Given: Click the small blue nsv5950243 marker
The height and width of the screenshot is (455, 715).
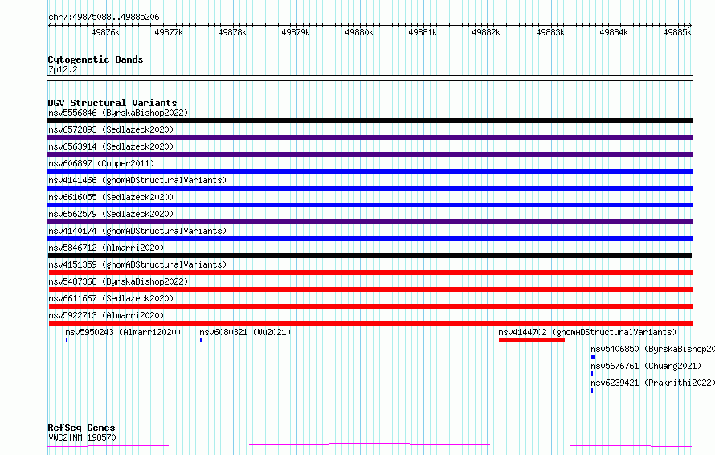Looking at the screenshot, I should click(67, 340).
